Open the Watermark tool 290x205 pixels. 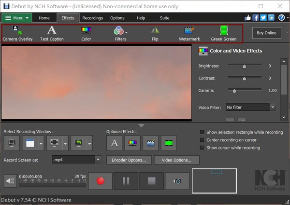[x=189, y=34]
